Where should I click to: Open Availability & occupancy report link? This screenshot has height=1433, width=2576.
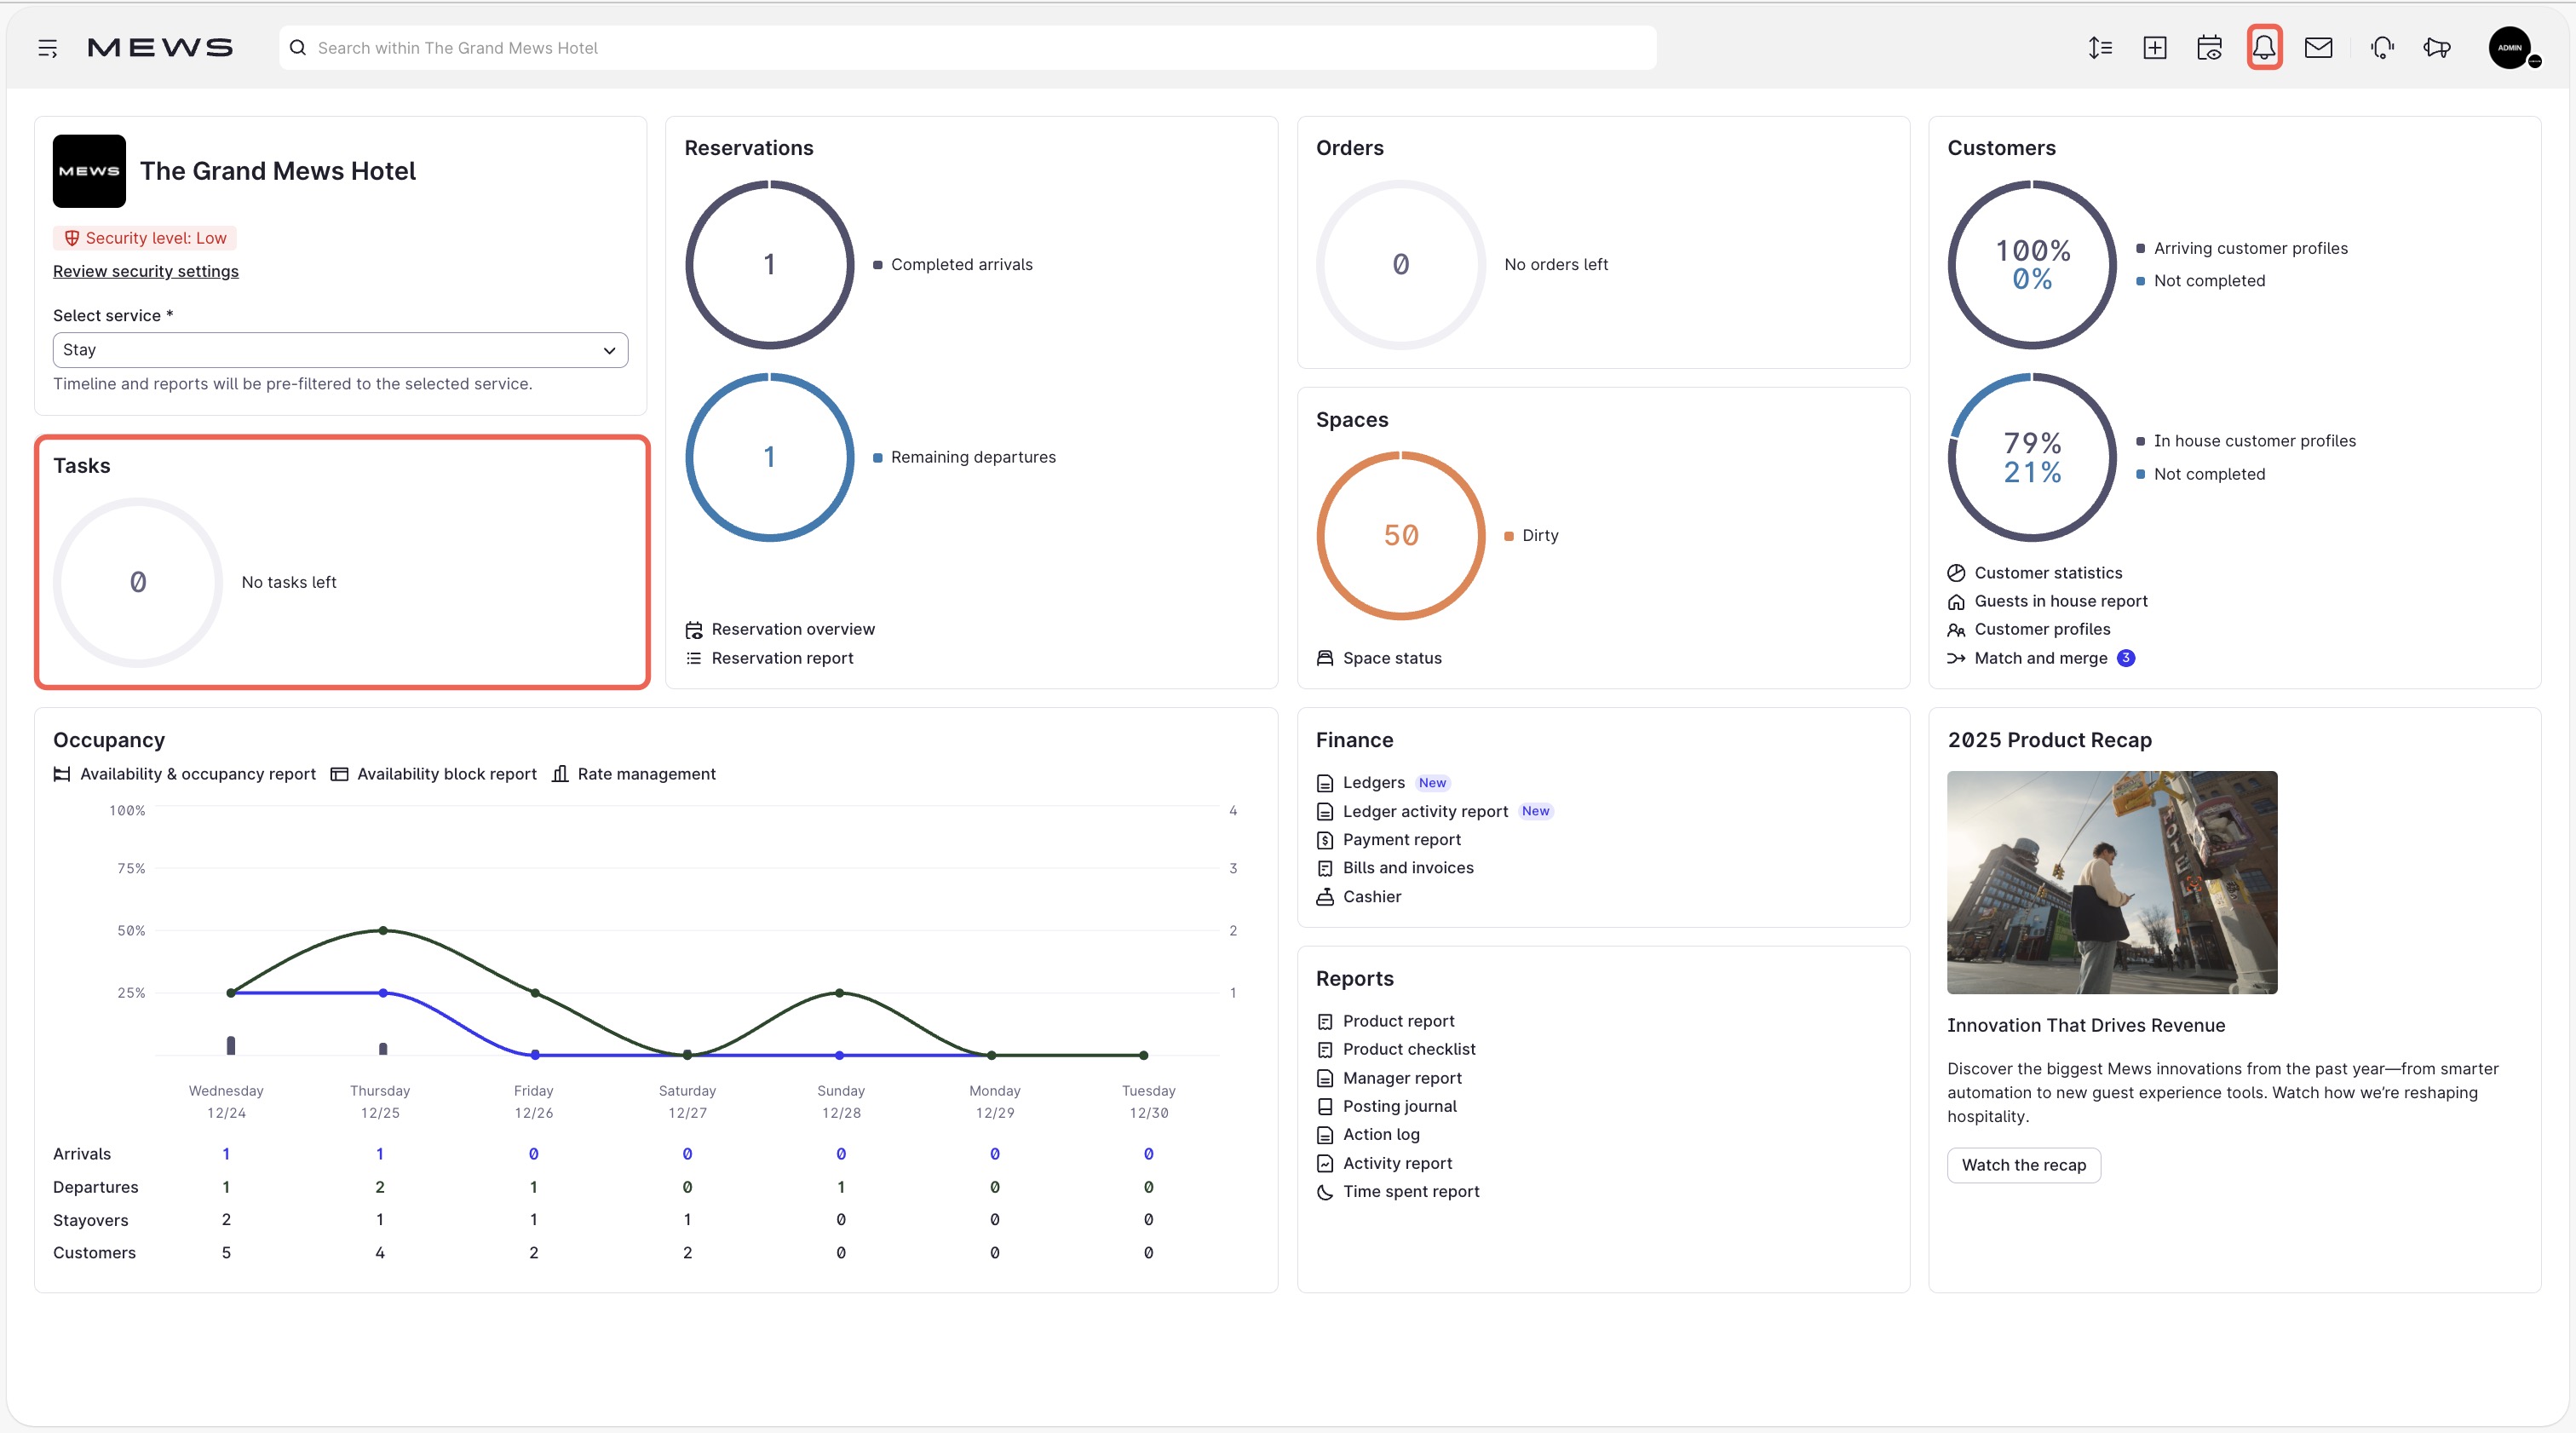coord(198,774)
